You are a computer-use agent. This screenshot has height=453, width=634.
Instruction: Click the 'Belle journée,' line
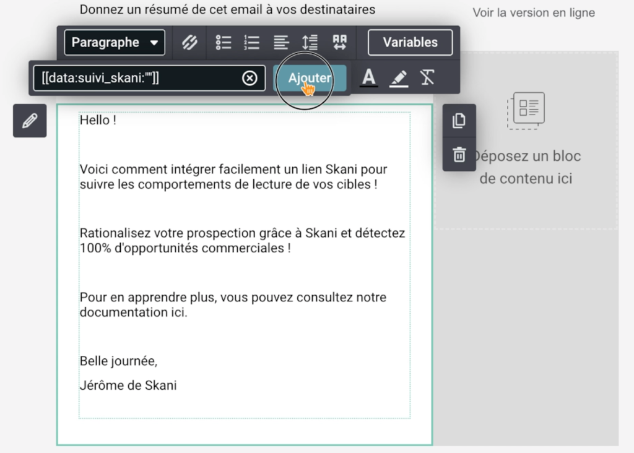118,361
